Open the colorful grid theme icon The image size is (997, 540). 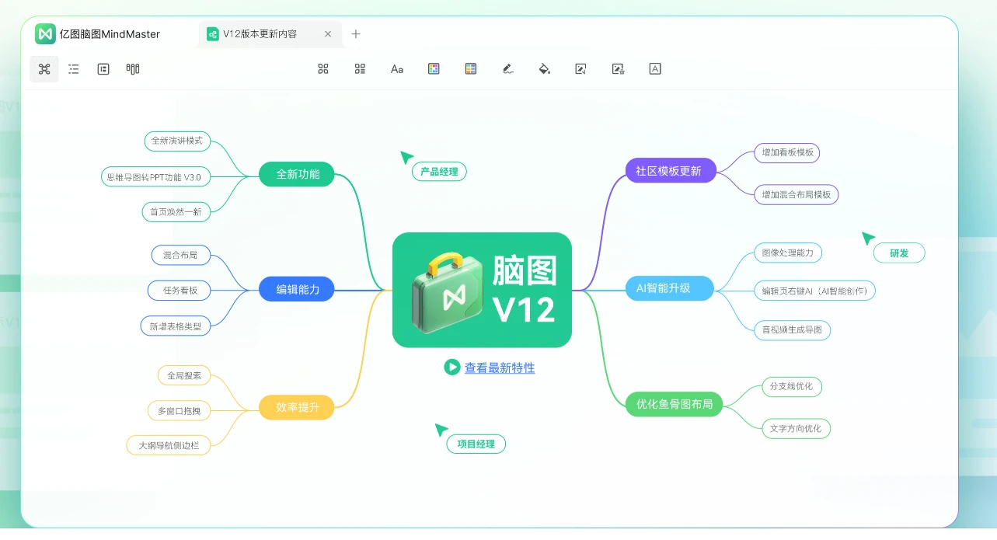pyautogui.click(x=471, y=69)
